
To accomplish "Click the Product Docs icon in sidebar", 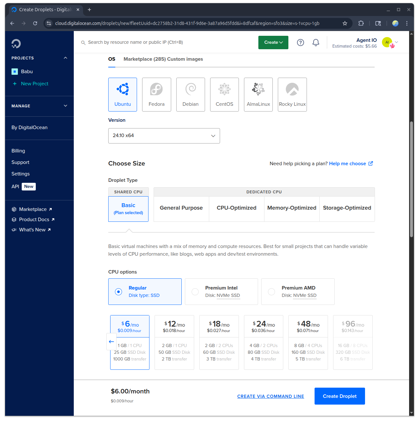I will [14, 220].
